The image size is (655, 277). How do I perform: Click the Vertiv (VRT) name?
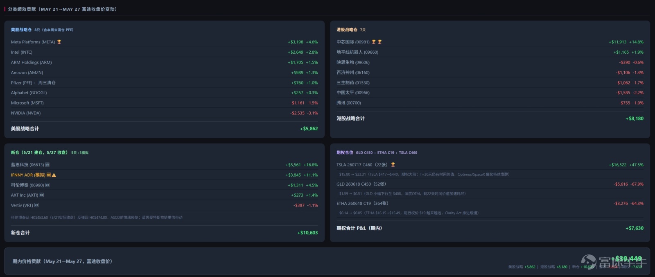(x=22, y=205)
